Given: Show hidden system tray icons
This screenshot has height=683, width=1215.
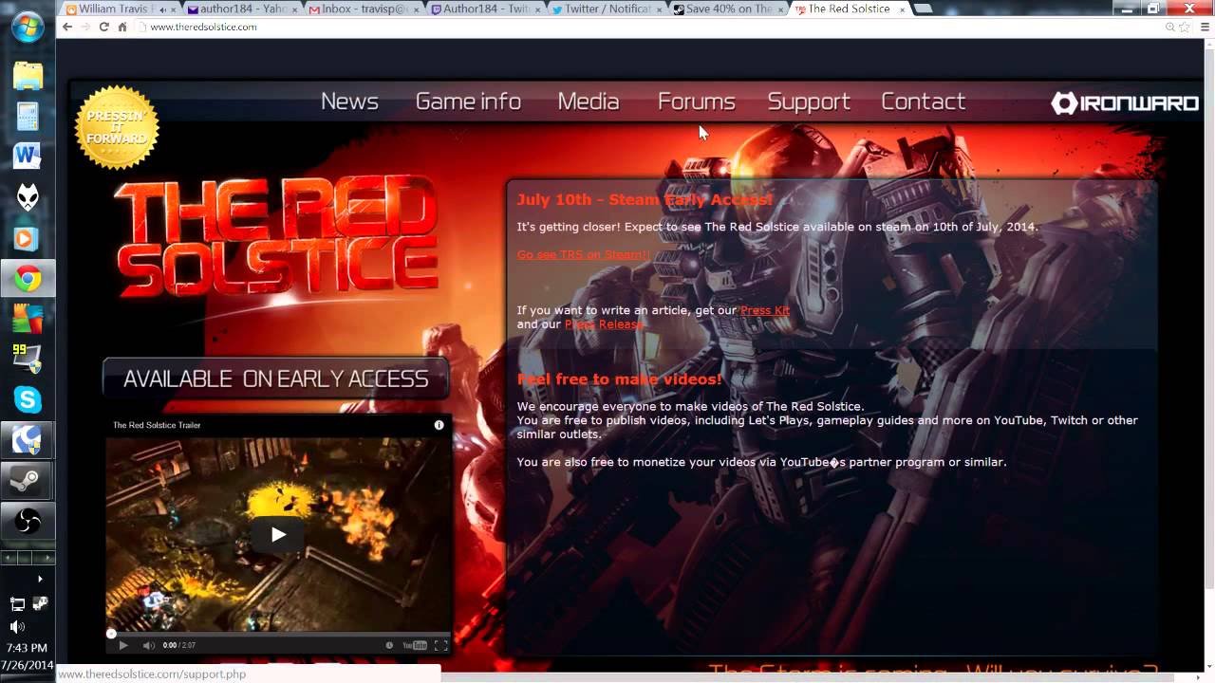Looking at the screenshot, I should pos(40,579).
